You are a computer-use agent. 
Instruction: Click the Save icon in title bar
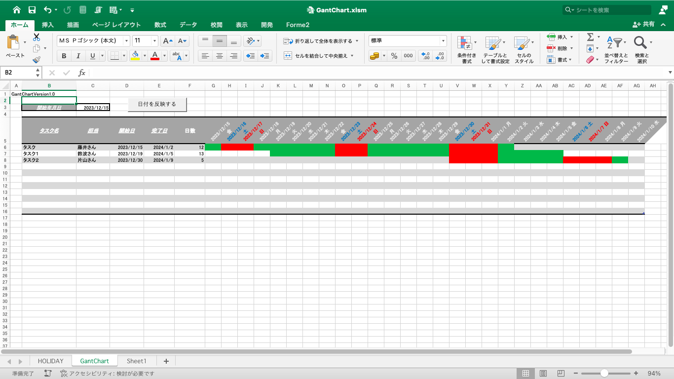tap(32, 10)
